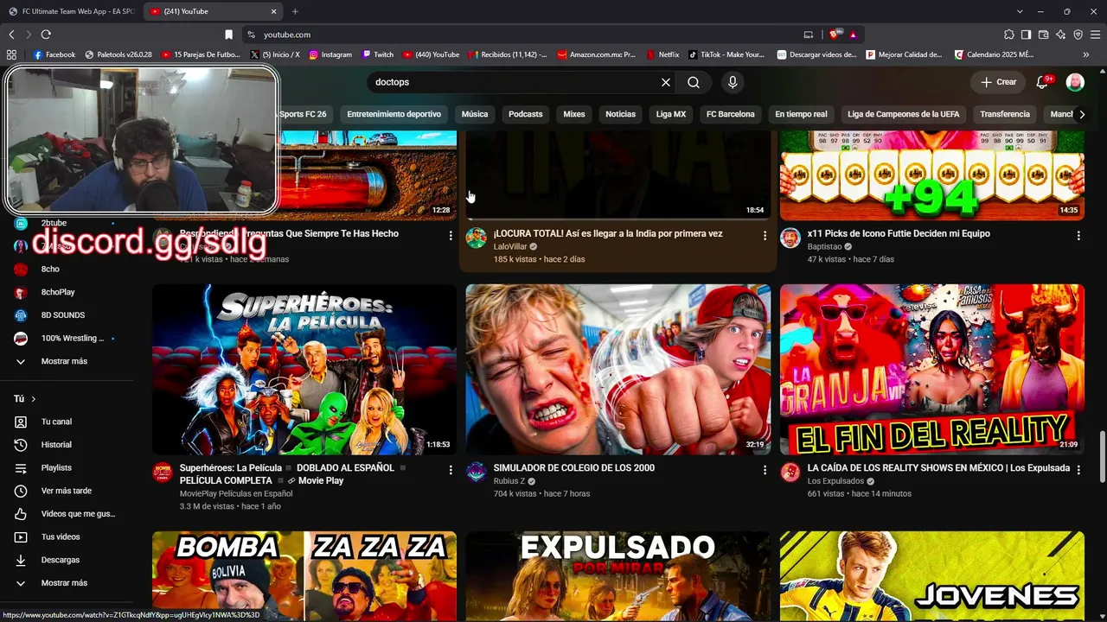Play the El Fin del Reality thumbnail
1107x622 pixels.
tap(932, 370)
